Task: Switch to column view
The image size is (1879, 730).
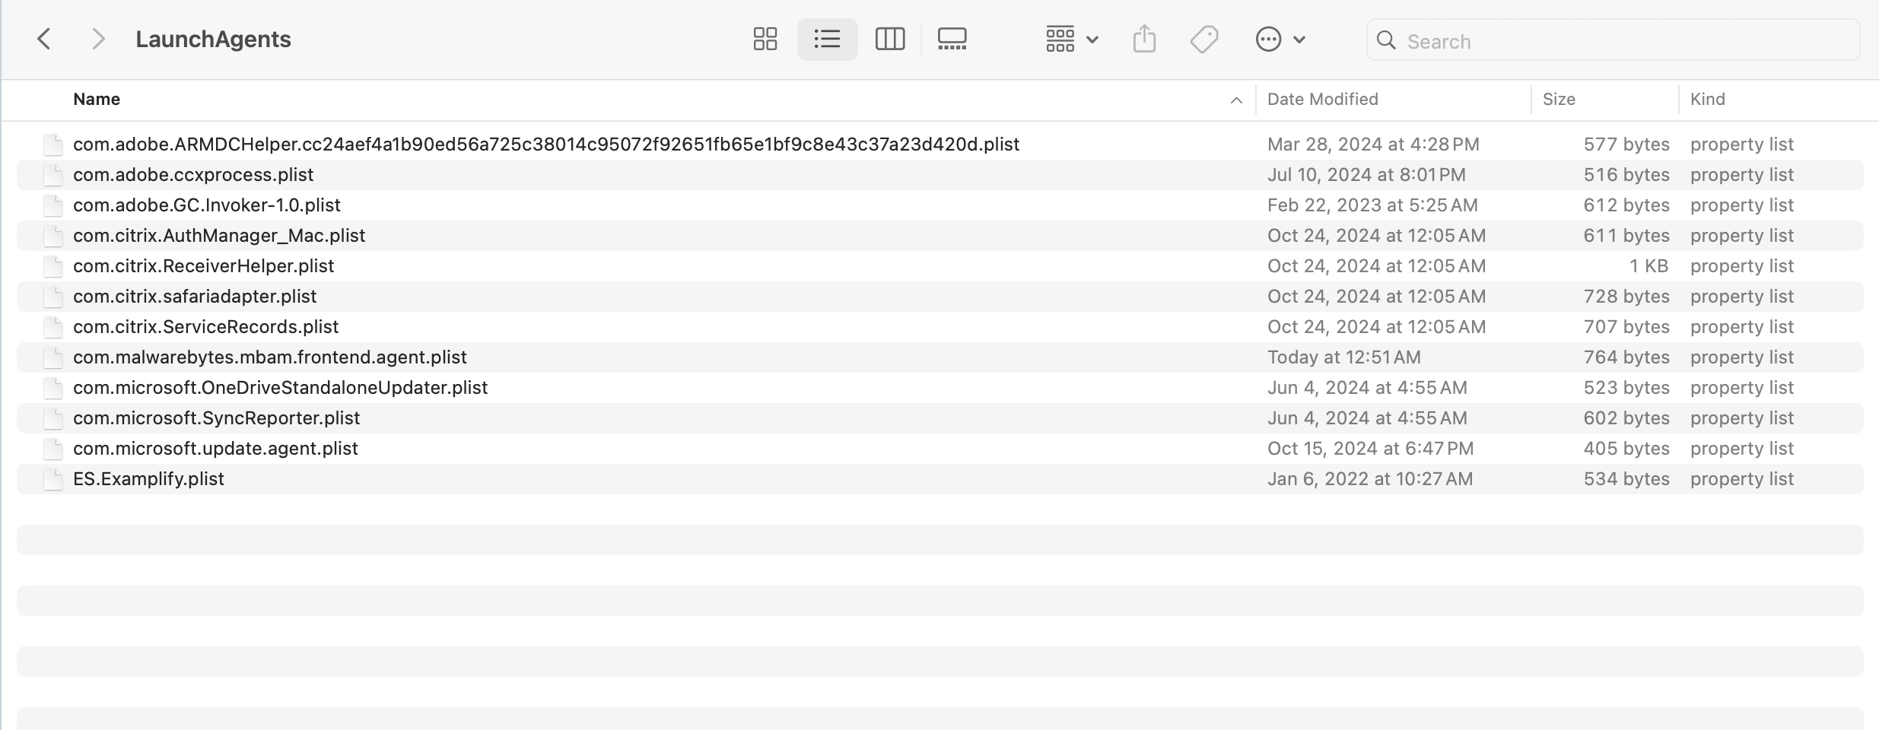Action: click(889, 40)
